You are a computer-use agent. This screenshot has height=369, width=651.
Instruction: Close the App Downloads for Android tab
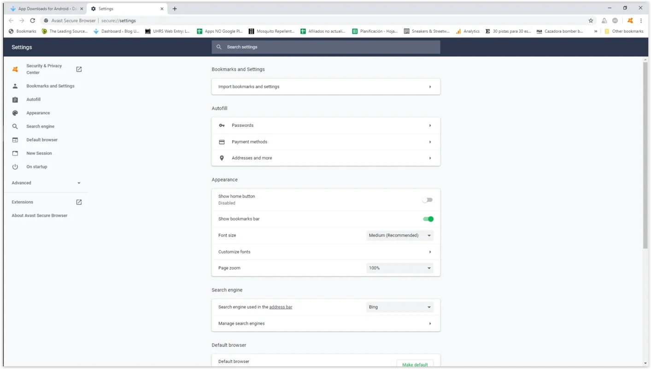pos(82,8)
